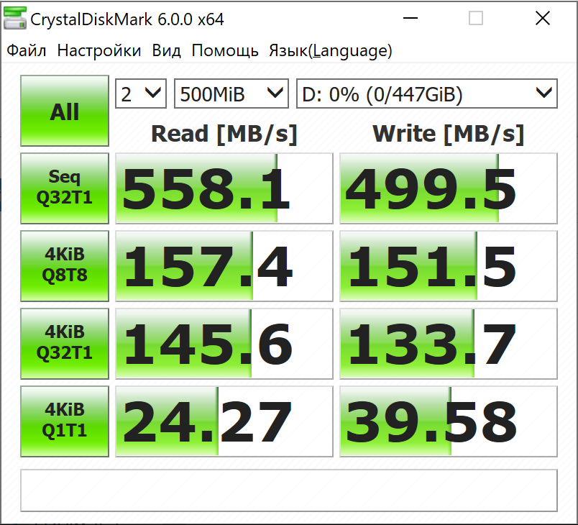Open the Язык(Language) menu

pos(331,50)
